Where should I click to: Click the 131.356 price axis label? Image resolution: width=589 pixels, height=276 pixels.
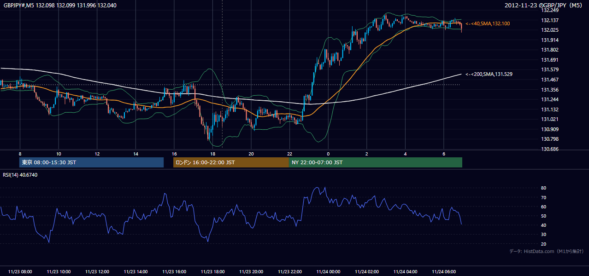tap(550, 90)
